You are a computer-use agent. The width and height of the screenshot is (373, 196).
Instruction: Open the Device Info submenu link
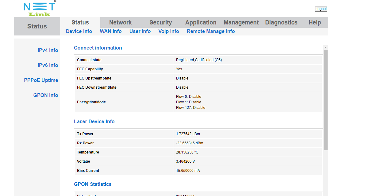[79, 31]
